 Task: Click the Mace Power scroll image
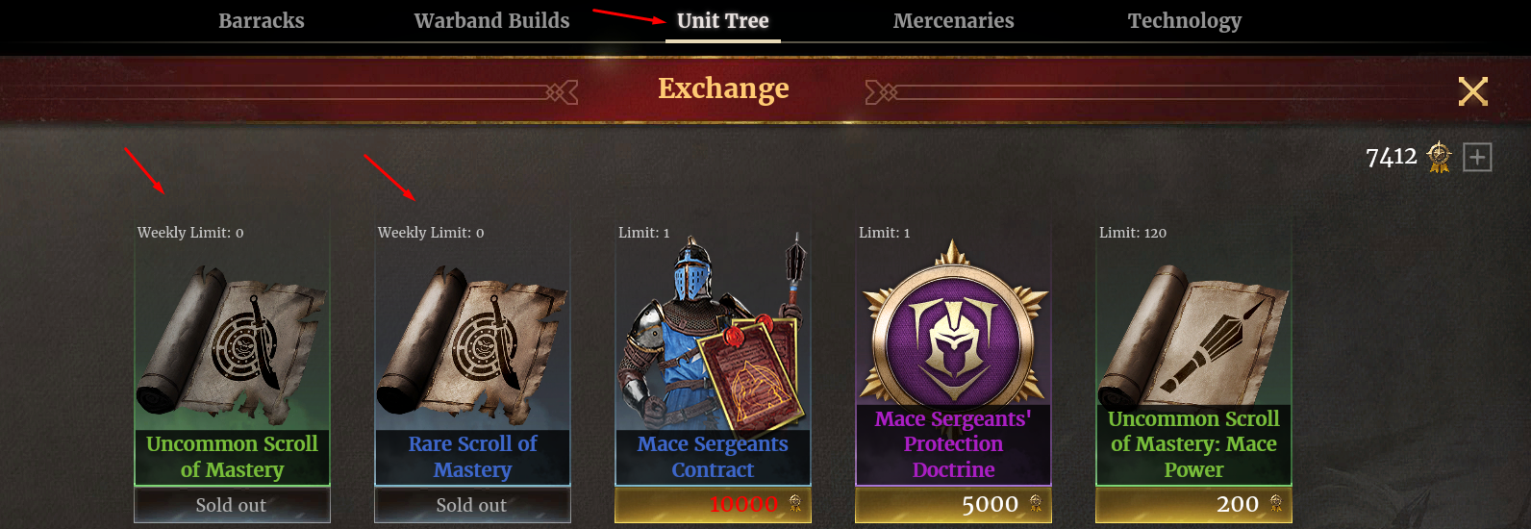(1193, 332)
